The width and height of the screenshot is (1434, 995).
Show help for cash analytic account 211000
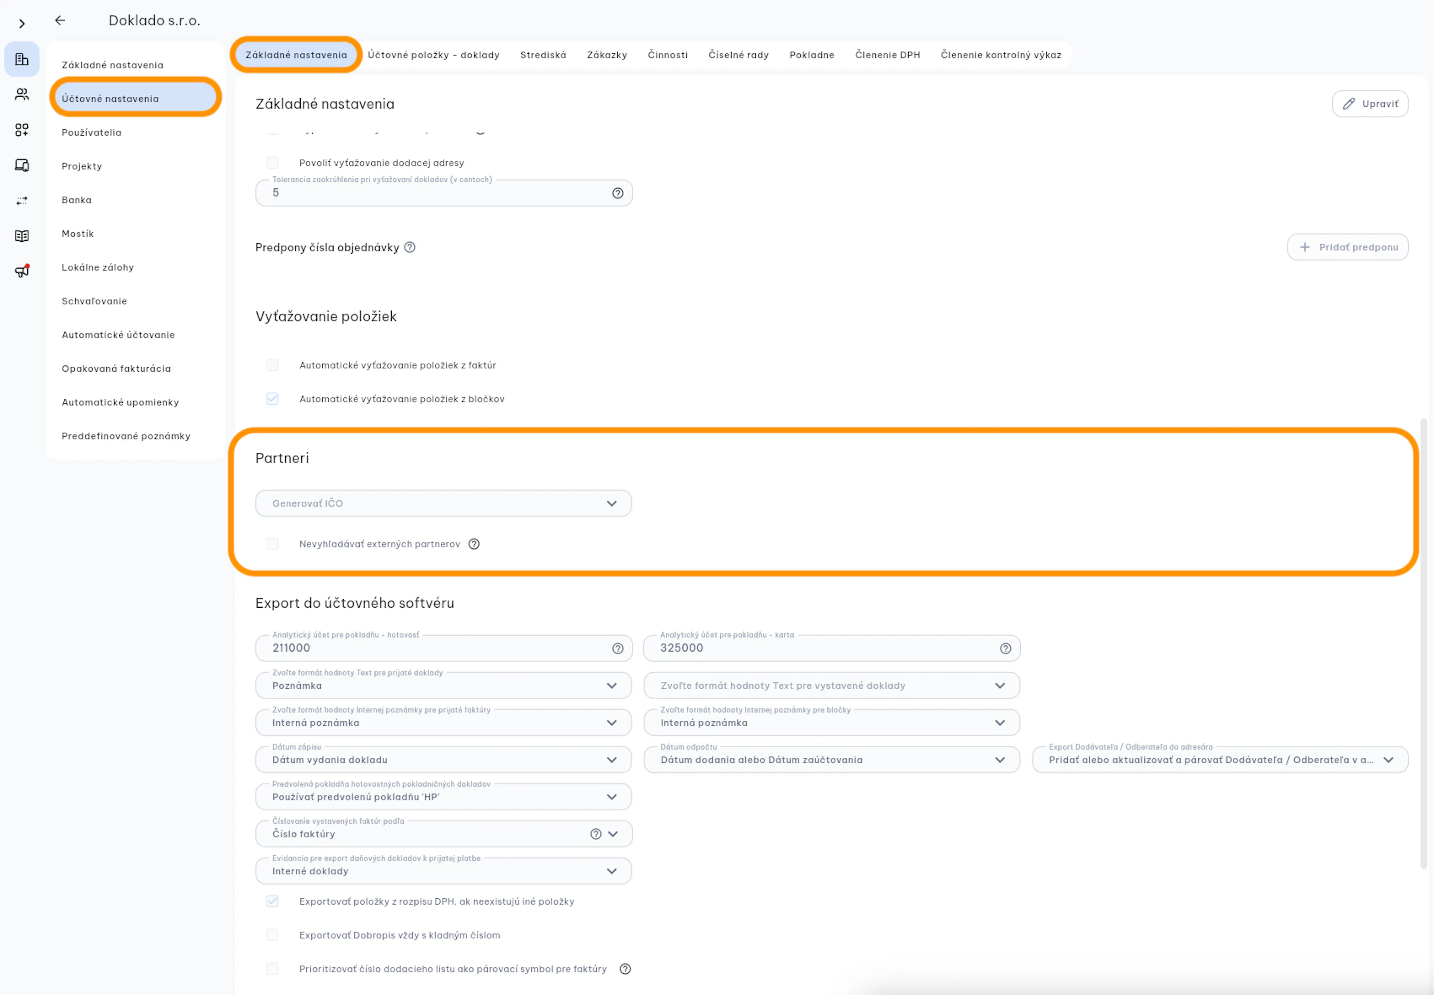[618, 648]
